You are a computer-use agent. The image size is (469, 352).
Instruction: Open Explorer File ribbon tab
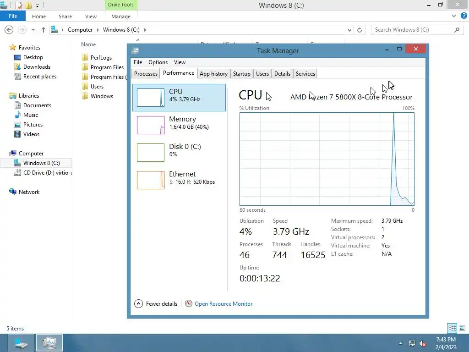click(x=13, y=16)
